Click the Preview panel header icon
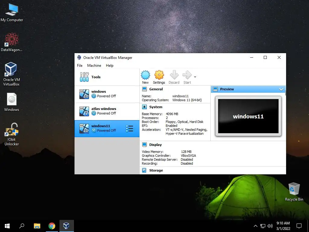 pyautogui.click(x=215, y=89)
